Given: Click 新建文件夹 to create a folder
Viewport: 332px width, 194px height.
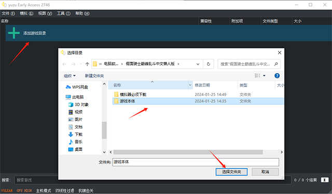Looking at the screenshot, I should (94, 76).
